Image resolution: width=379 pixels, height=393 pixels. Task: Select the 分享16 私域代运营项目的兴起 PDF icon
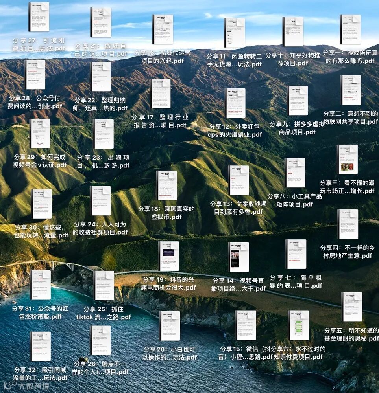pyautogui.click(x=163, y=29)
